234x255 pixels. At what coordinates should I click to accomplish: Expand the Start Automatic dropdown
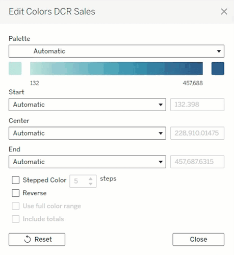click(87, 105)
